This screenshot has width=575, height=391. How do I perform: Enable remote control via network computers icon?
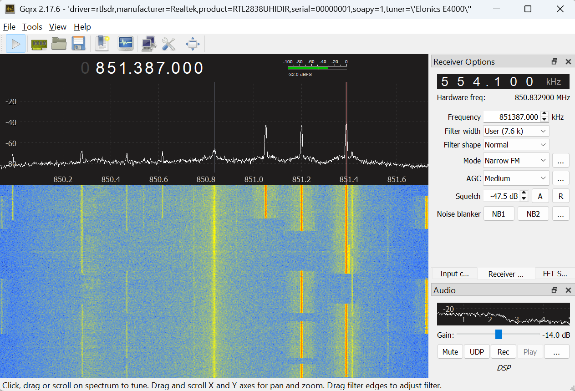[x=149, y=44]
